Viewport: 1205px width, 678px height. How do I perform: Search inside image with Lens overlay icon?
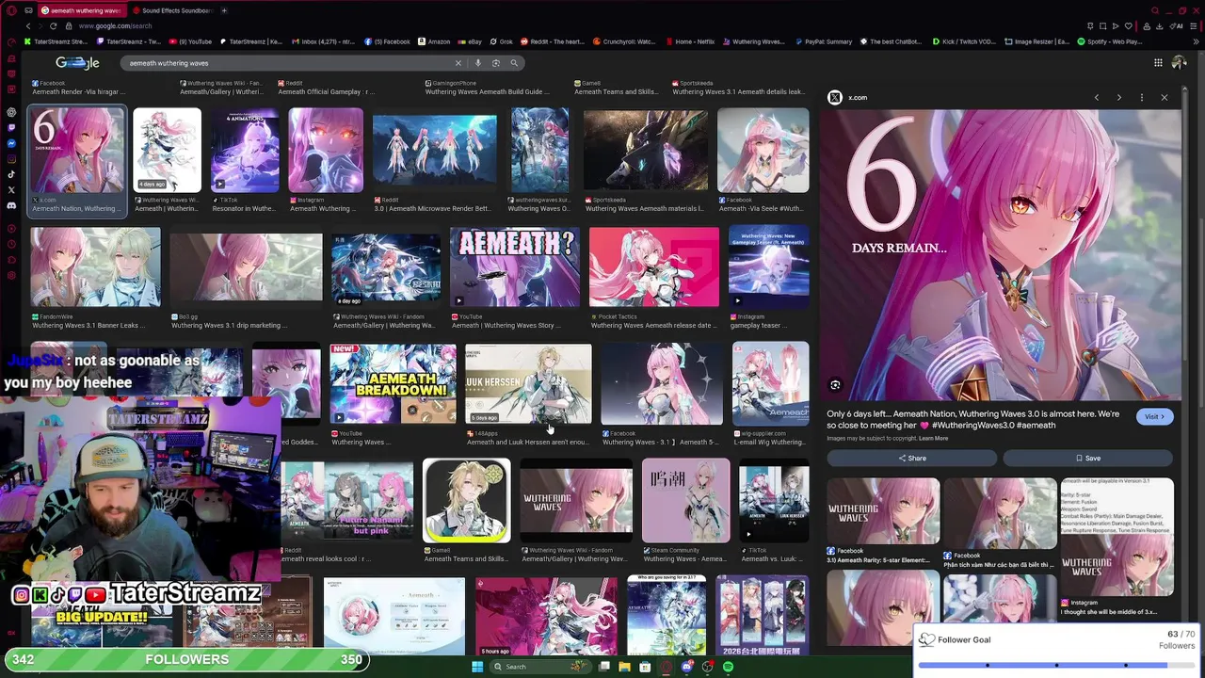(x=835, y=385)
